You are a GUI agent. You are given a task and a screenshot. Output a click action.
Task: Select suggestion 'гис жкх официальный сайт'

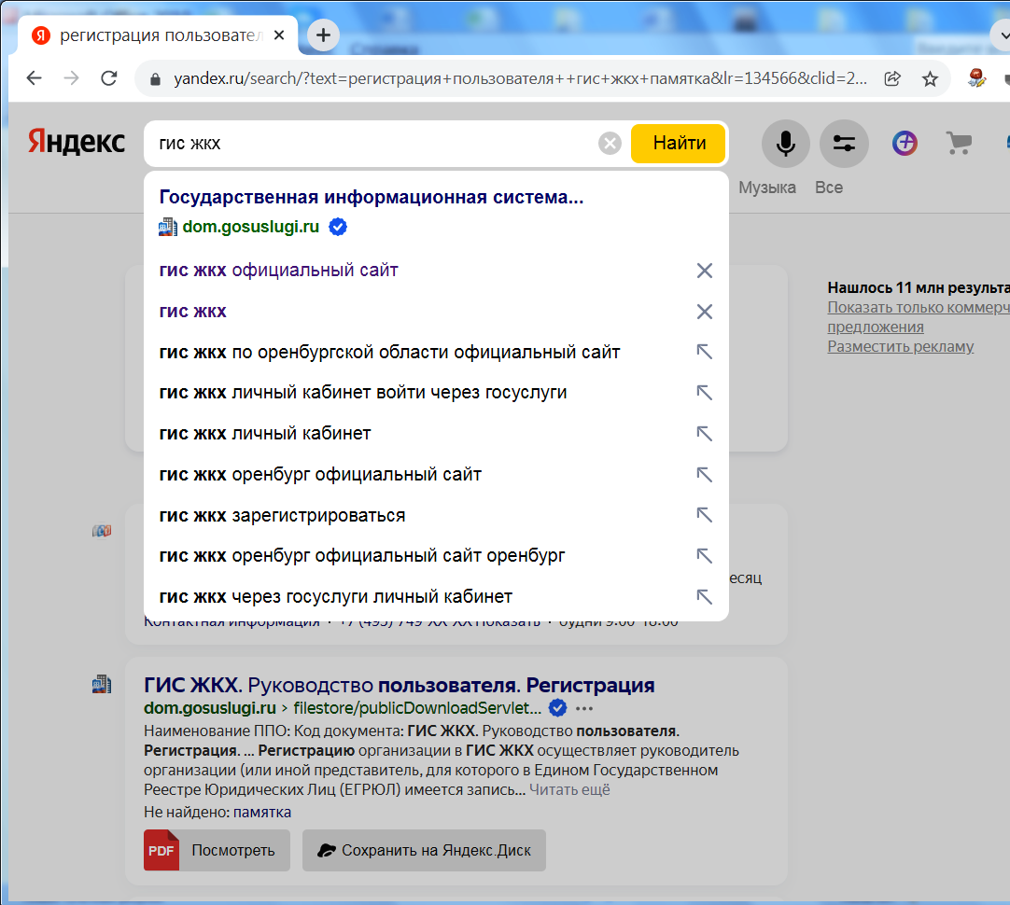pyautogui.click(x=278, y=271)
